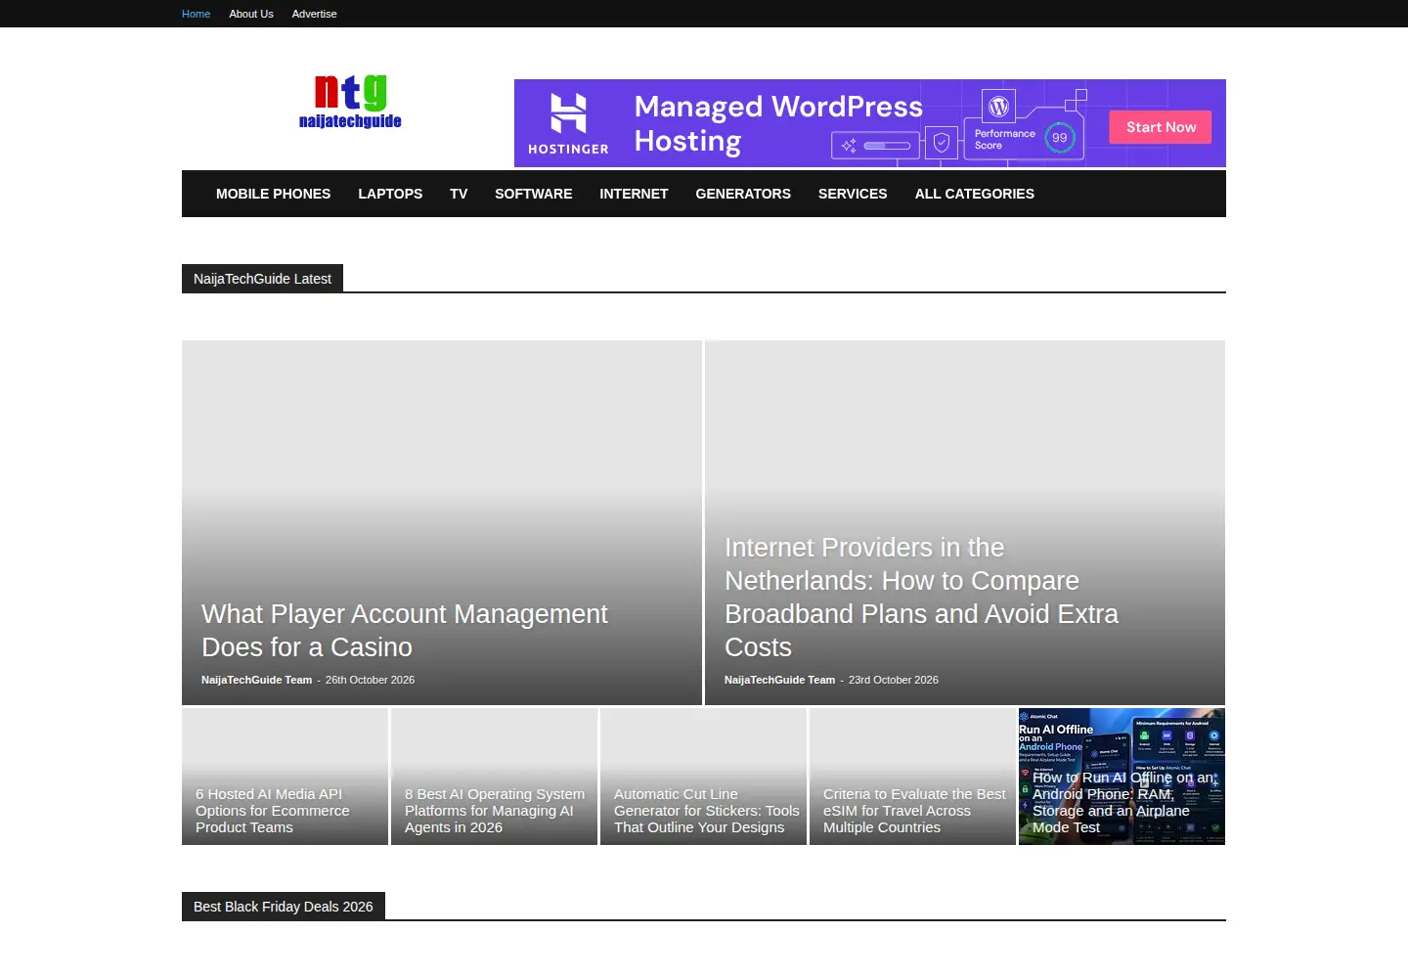Click the sparkle AI icon in the banner
The image size is (1408, 978).
coord(849,146)
